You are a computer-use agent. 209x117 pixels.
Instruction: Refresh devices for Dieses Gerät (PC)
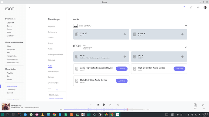(186, 26)
